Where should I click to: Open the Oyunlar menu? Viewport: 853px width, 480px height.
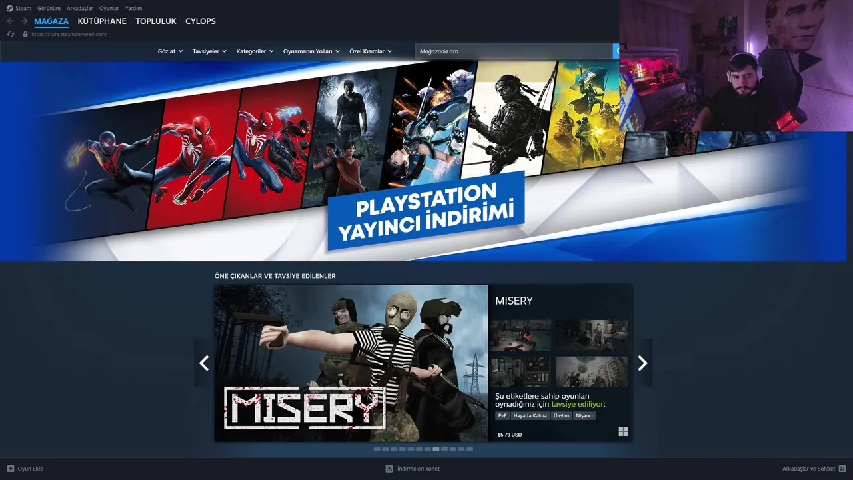pos(109,9)
